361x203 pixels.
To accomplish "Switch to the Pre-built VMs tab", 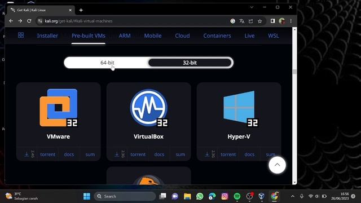I will point(89,36).
